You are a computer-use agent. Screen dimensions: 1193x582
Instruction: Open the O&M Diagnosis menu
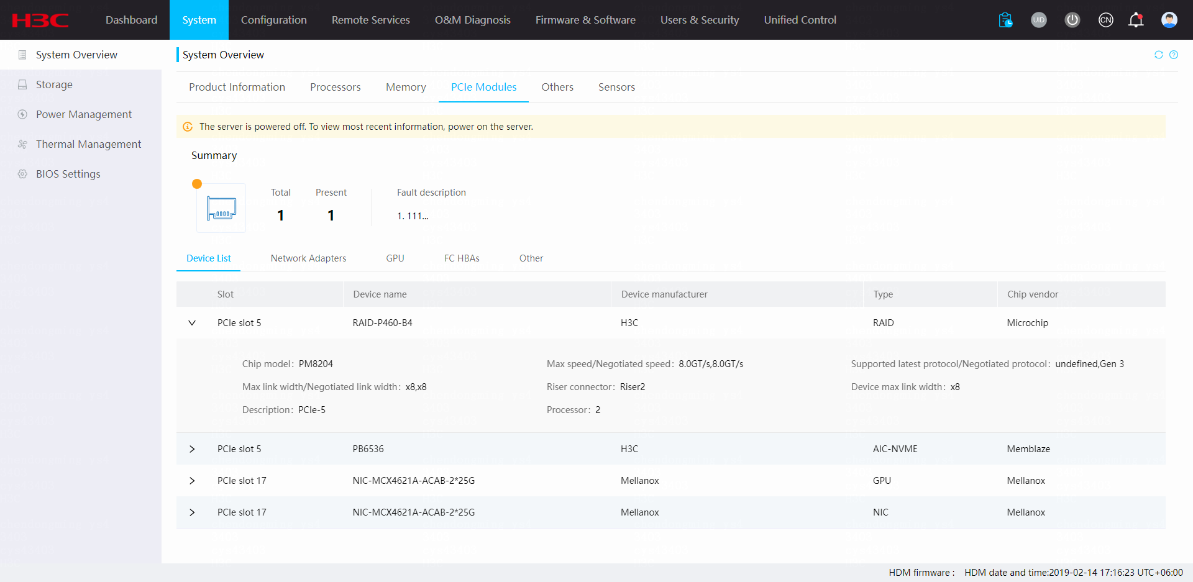coord(473,20)
